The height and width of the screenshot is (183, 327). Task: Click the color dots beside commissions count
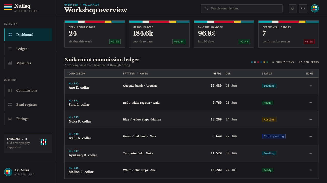pos(259,62)
